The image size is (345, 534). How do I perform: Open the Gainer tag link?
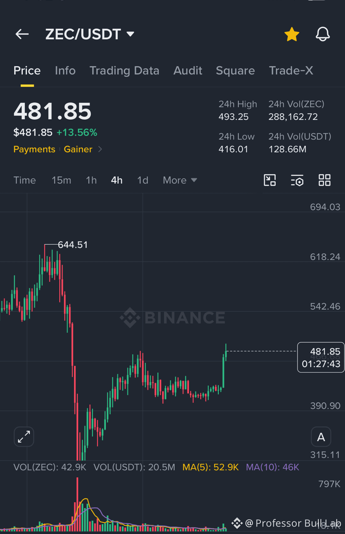click(78, 149)
